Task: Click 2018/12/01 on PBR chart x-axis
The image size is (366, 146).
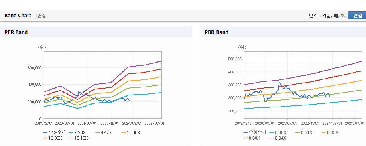Action: (x=244, y=124)
